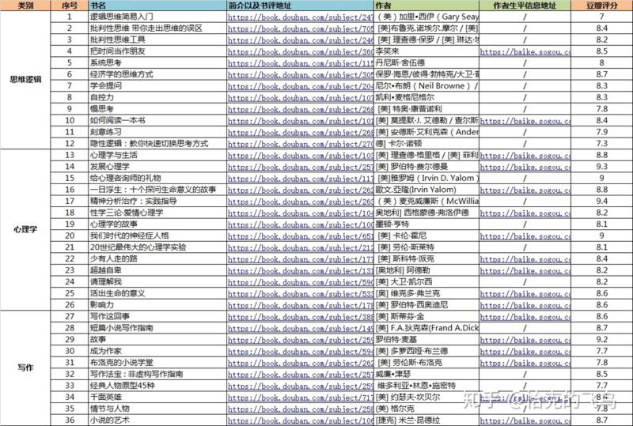Follow the Douban link for 学会提问

click(301, 86)
